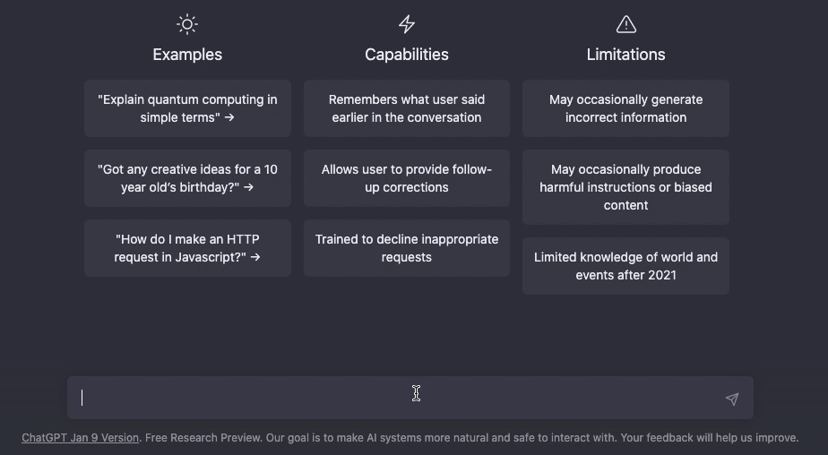Click the lightning bolt Capabilities icon
This screenshot has height=455, width=828.
(407, 24)
